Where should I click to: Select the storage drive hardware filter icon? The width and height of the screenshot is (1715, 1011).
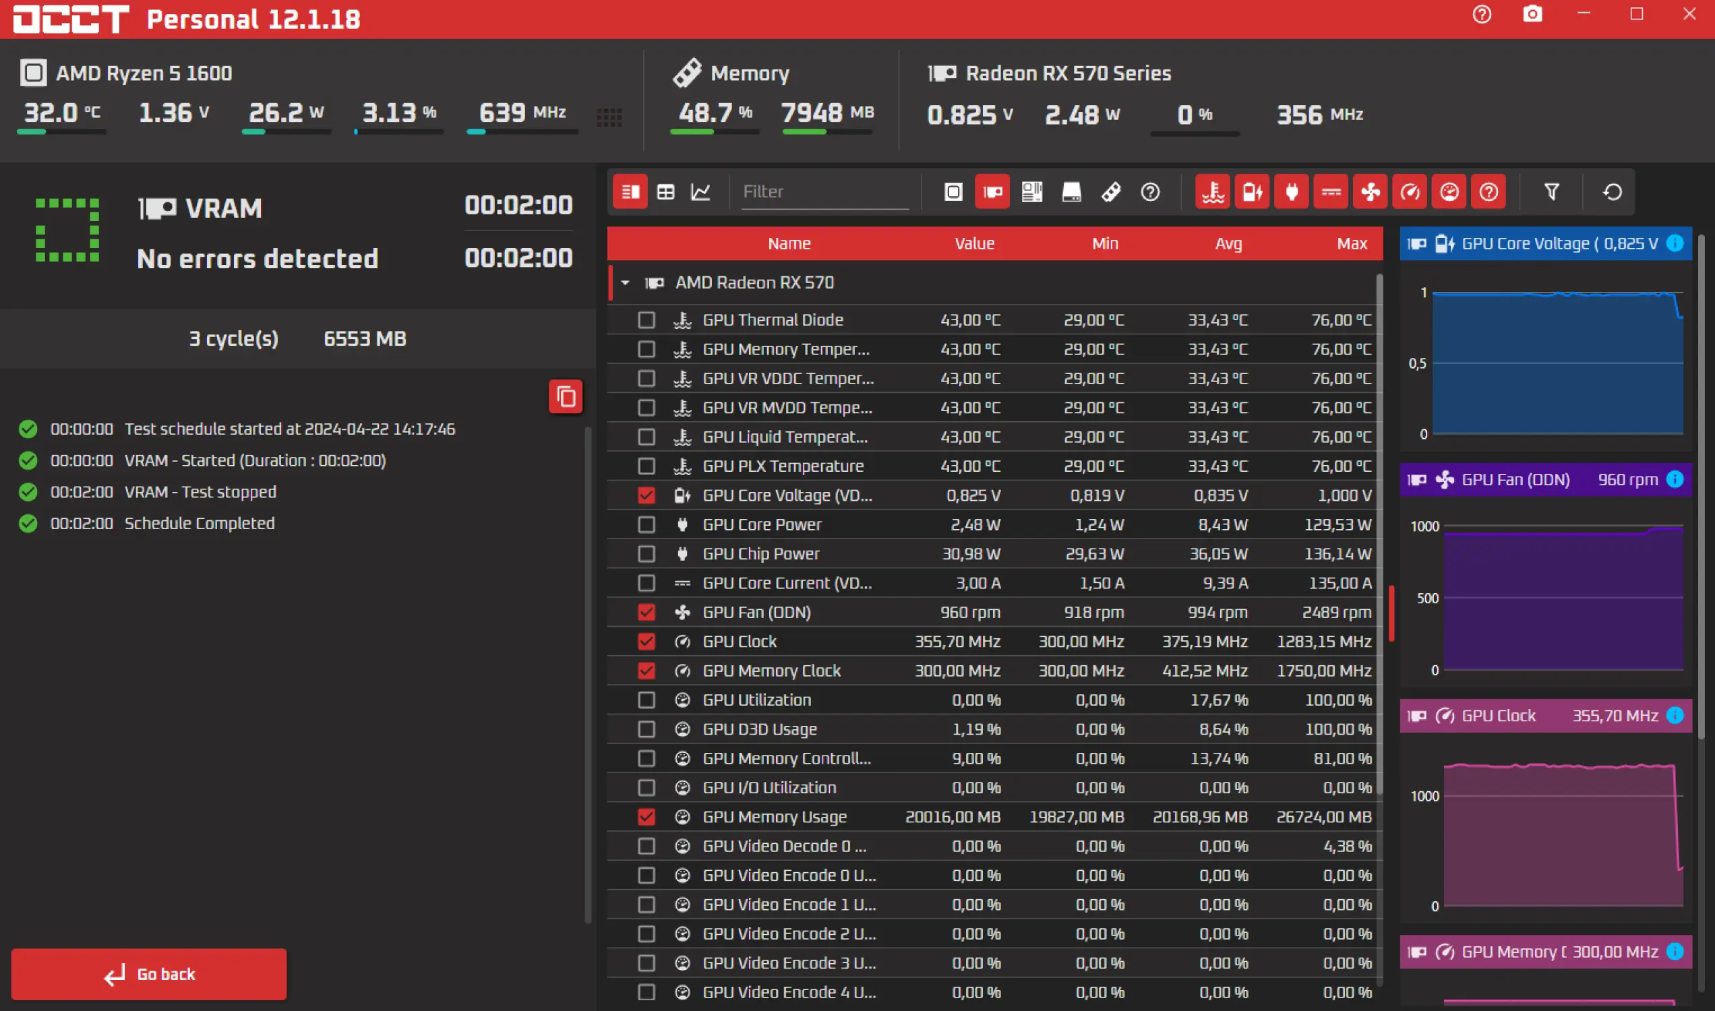tap(1071, 192)
